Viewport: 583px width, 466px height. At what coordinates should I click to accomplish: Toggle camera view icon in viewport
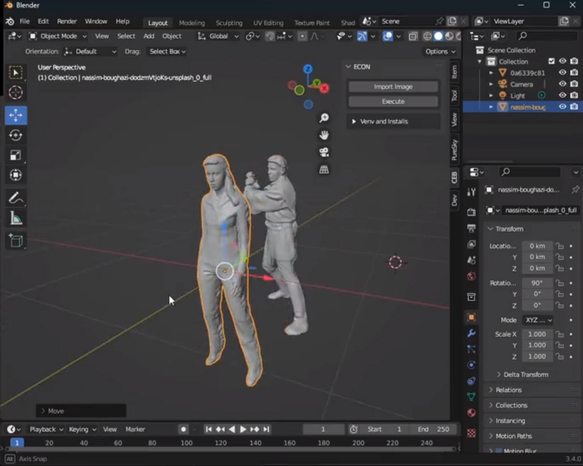pyautogui.click(x=324, y=152)
